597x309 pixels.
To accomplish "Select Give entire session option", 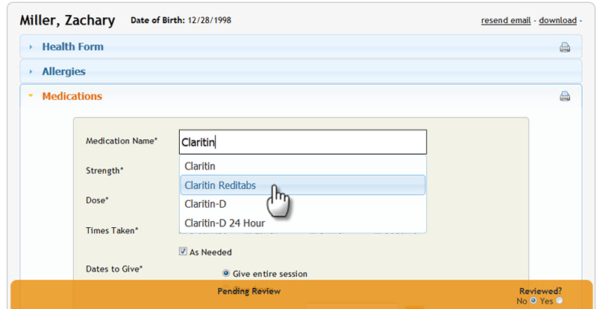I will (226, 273).
